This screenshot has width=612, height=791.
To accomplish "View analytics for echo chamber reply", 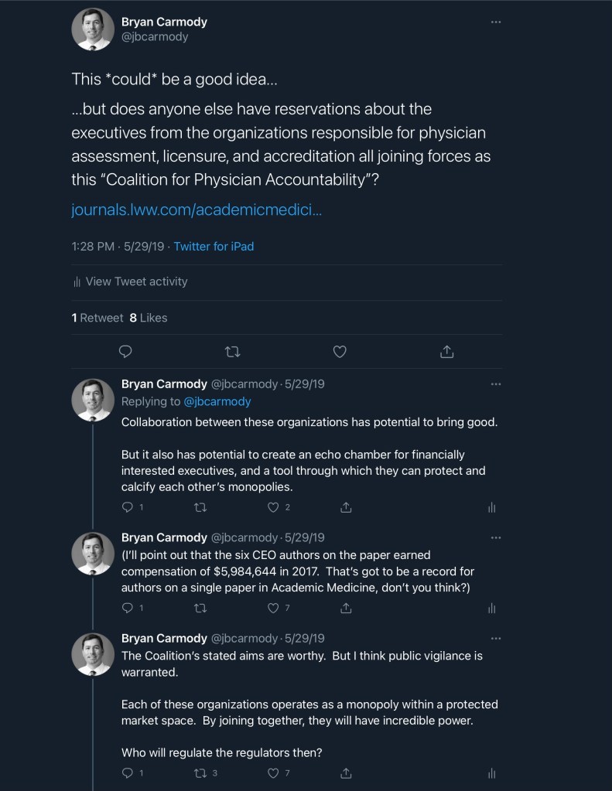I will point(491,507).
